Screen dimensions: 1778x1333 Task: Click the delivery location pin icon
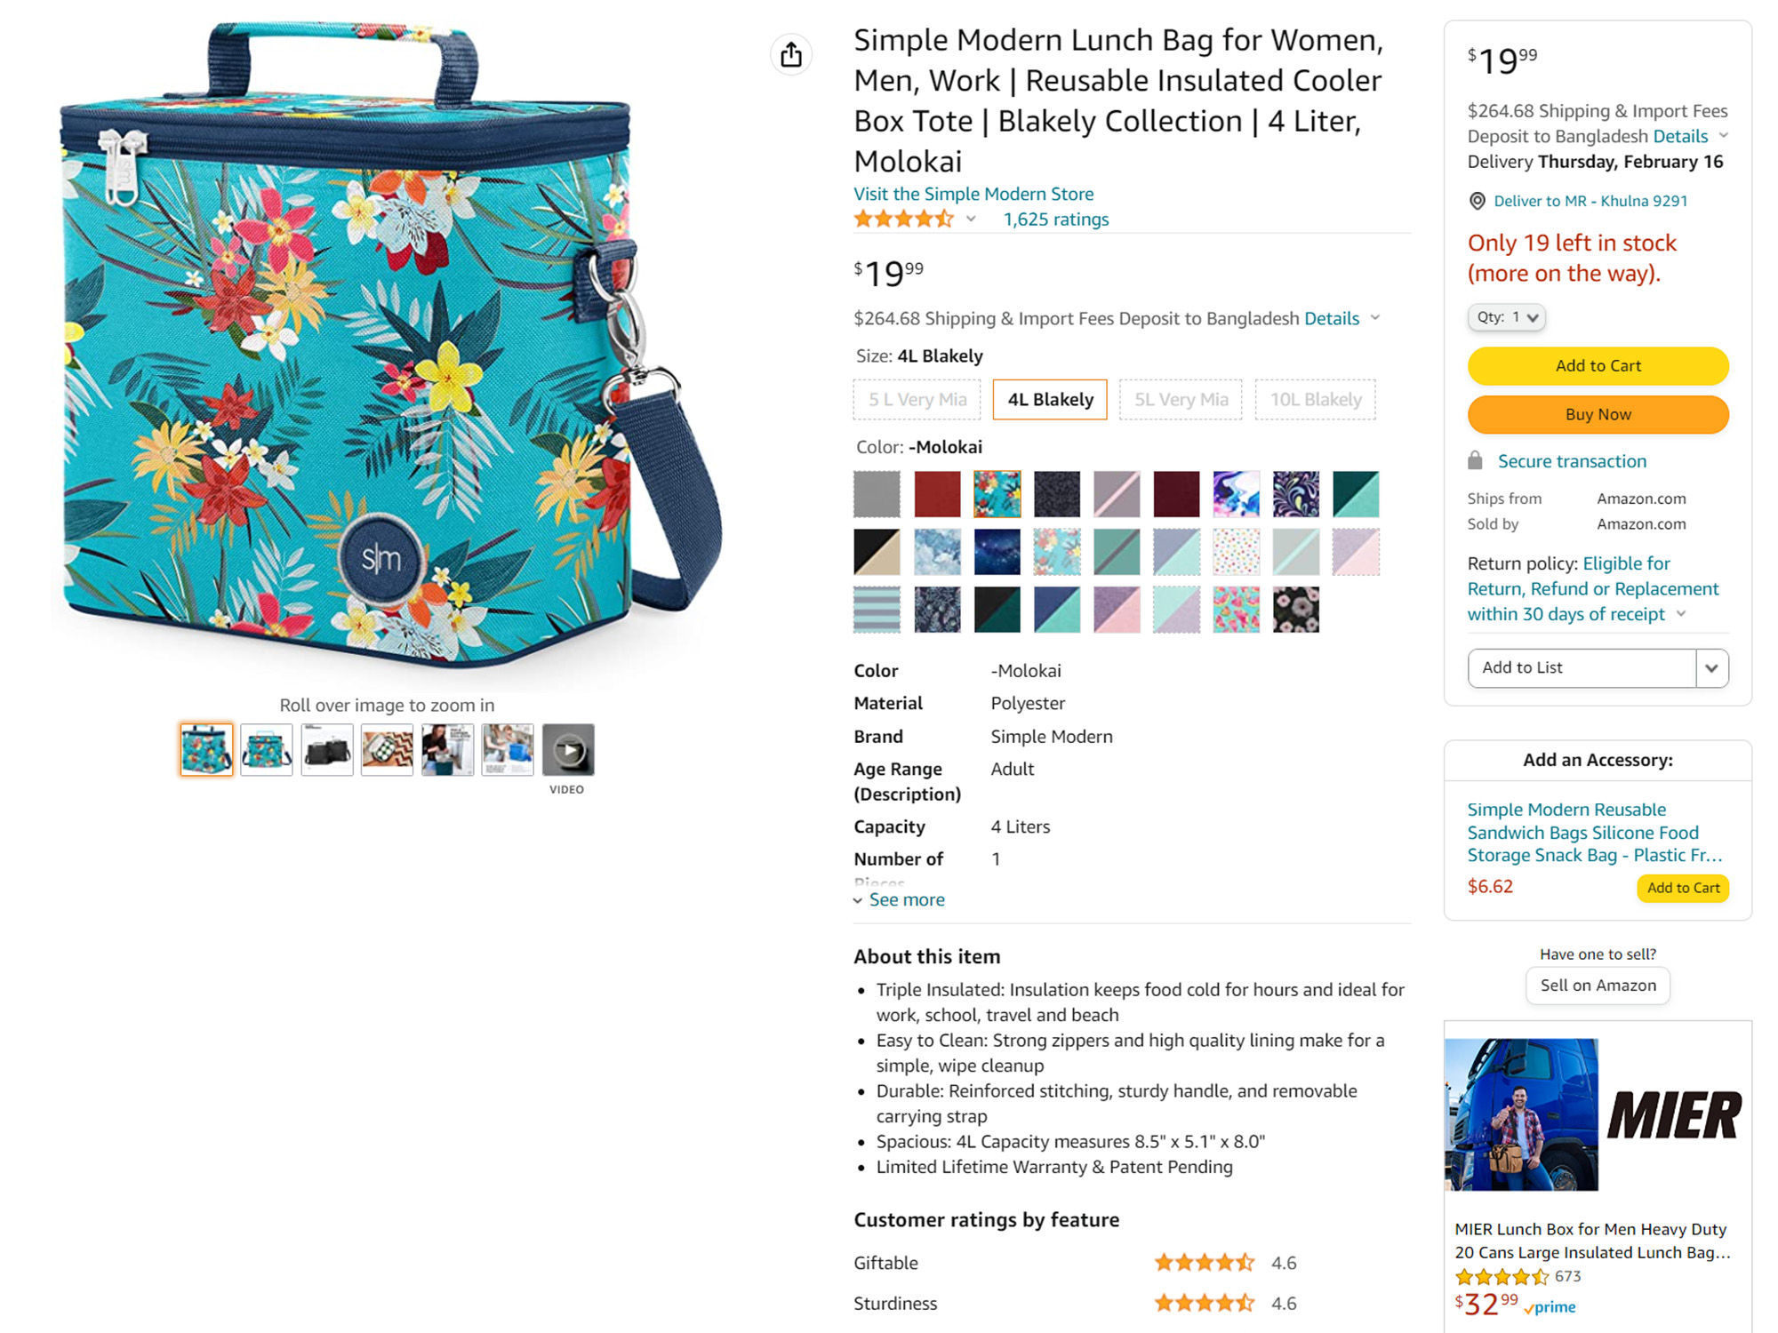(1477, 201)
